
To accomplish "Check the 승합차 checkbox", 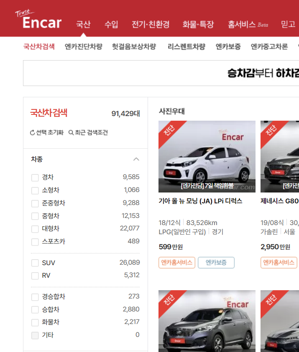I will 35,309.
